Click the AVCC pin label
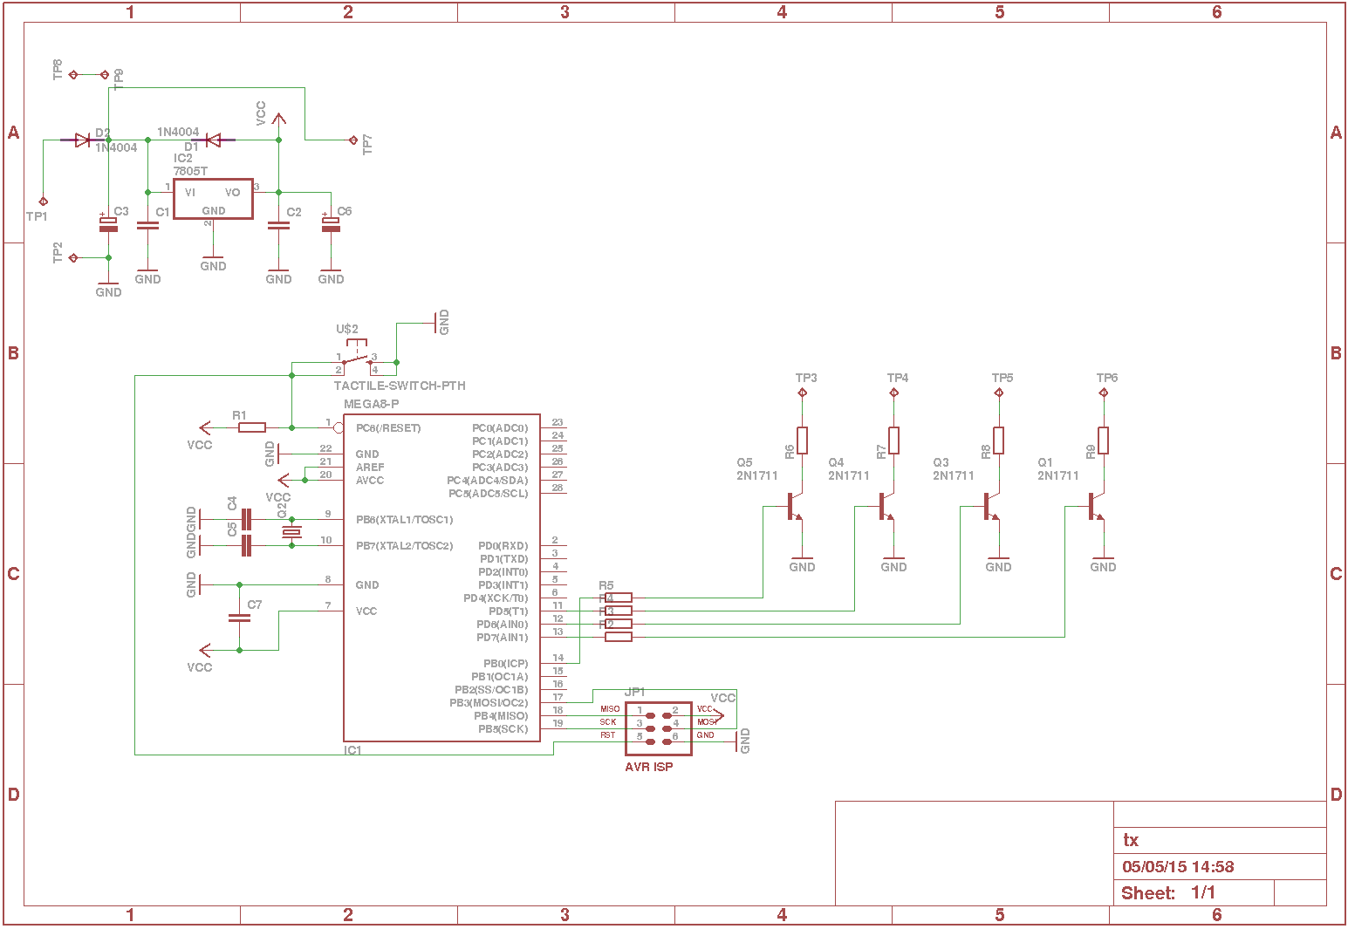 coord(370,481)
